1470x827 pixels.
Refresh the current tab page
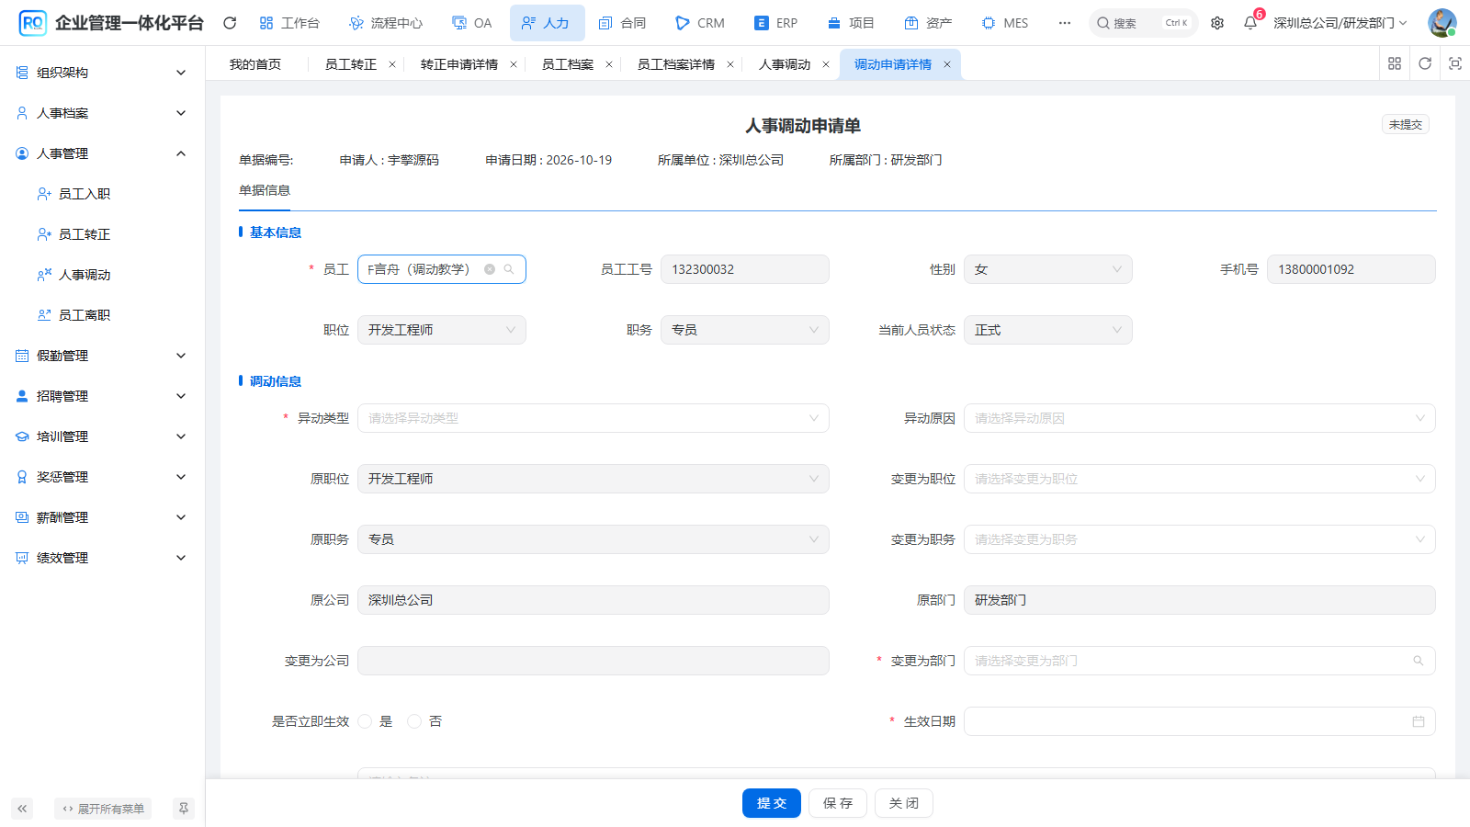pyautogui.click(x=1425, y=63)
